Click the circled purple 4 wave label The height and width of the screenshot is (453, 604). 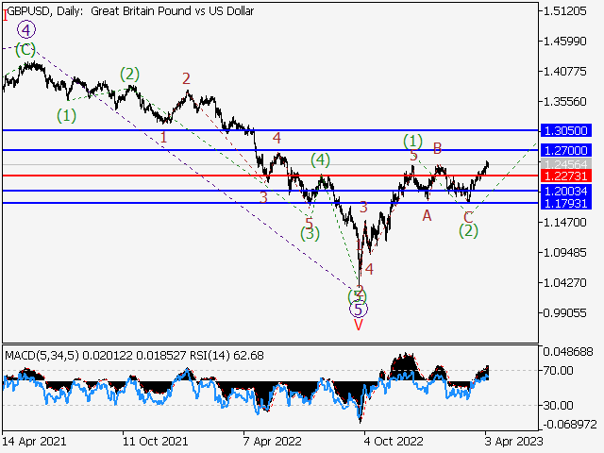pyautogui.click(x=26, y=29)
